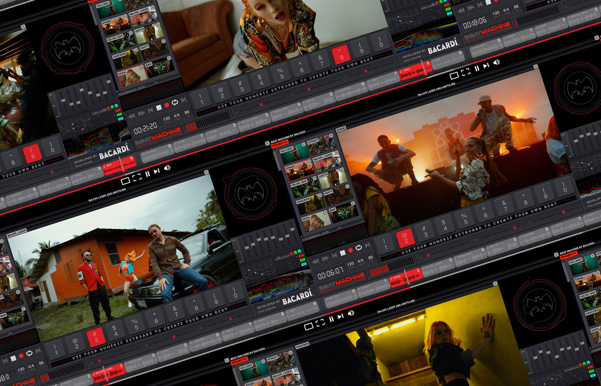Select the red MAJOR LAZER 3 clip in Major Lazer timeline

(108, 374)
